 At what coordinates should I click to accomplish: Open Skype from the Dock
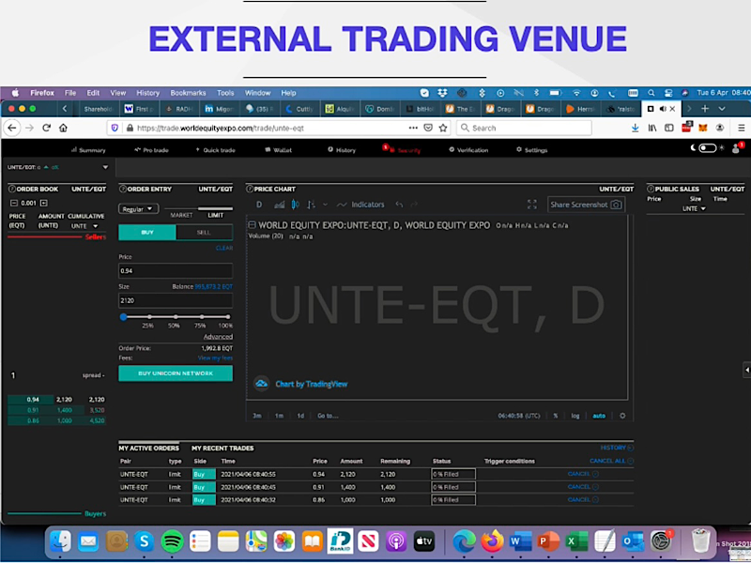[144, 541]
